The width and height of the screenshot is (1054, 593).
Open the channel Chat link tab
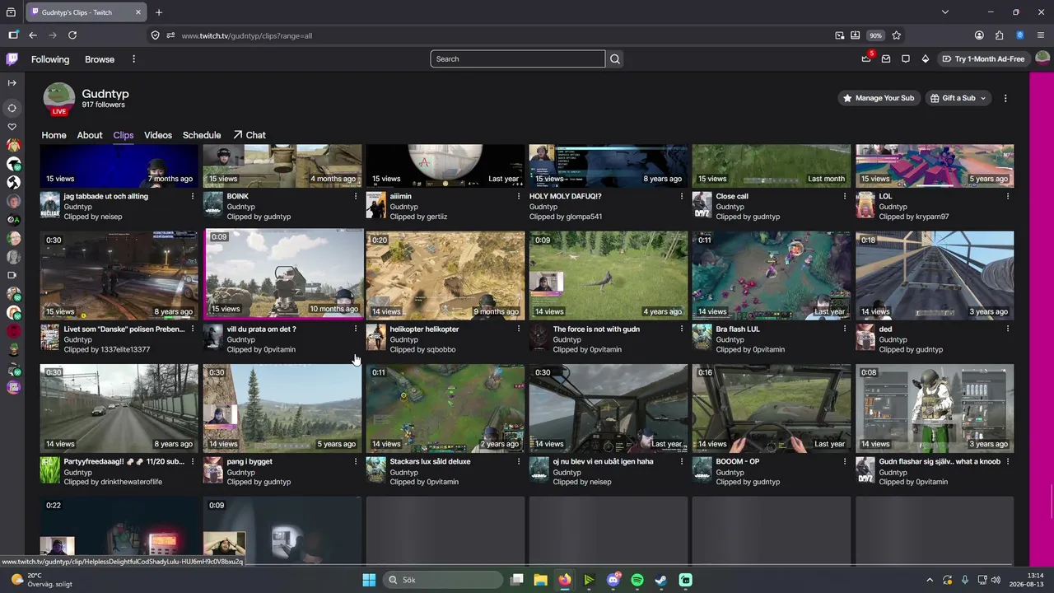pos(250,135)
